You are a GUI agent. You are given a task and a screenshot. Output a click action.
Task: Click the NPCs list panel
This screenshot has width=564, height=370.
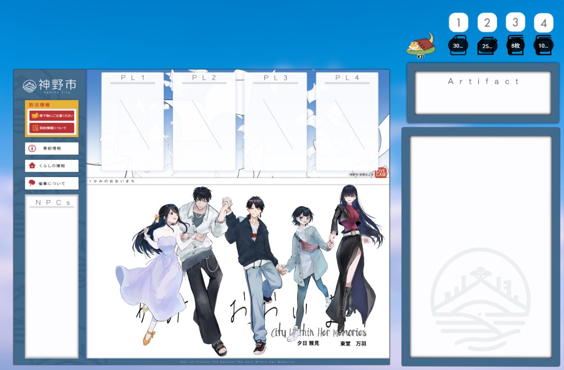52,276
